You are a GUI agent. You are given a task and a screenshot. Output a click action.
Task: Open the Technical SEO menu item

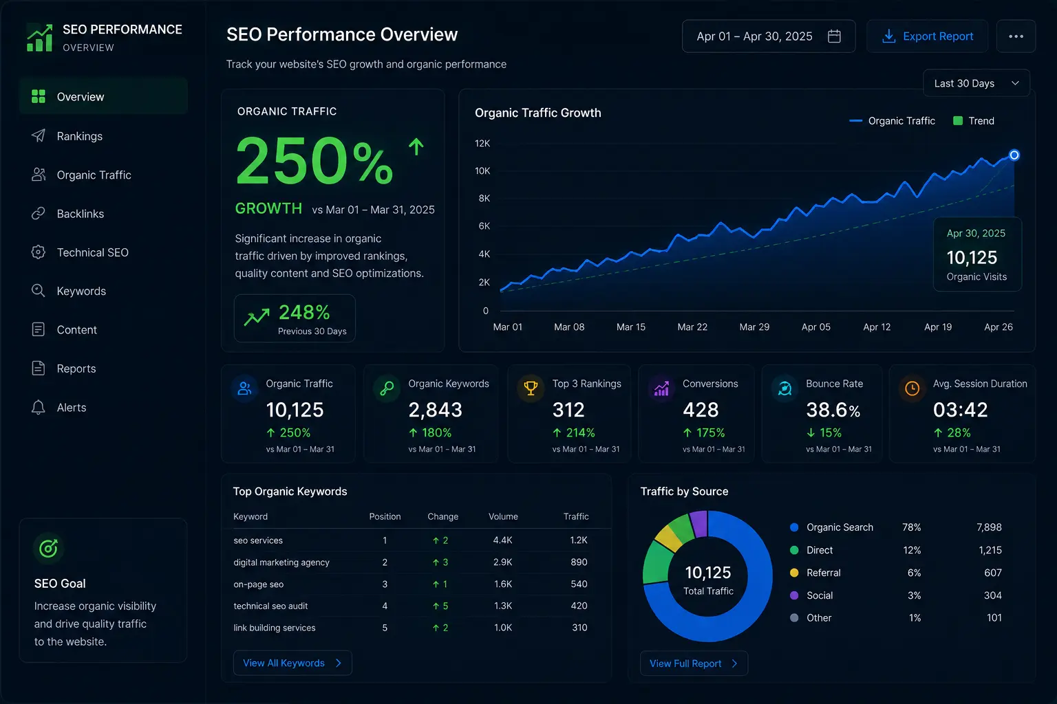[x=103, y=252]
